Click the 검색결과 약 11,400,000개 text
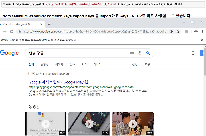The height and width of the screenshot is (136, 206). point(48,74)
